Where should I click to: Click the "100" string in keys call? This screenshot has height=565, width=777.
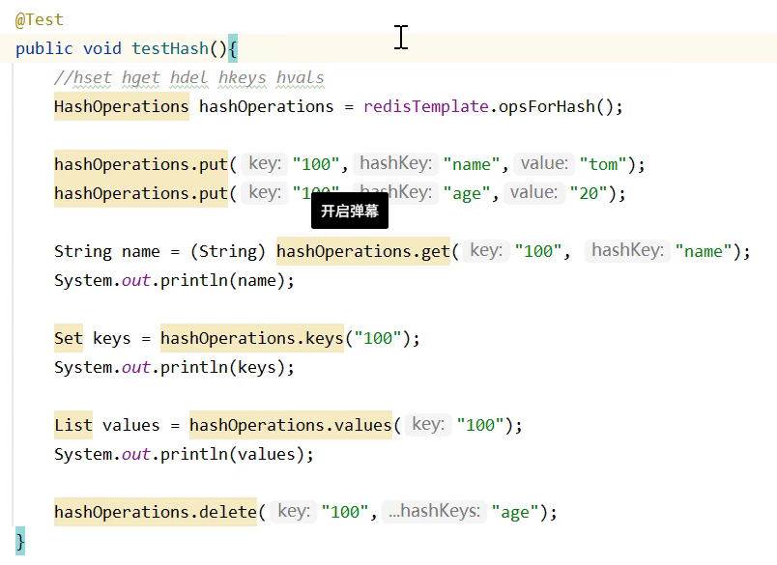click(x=378, y=338)
